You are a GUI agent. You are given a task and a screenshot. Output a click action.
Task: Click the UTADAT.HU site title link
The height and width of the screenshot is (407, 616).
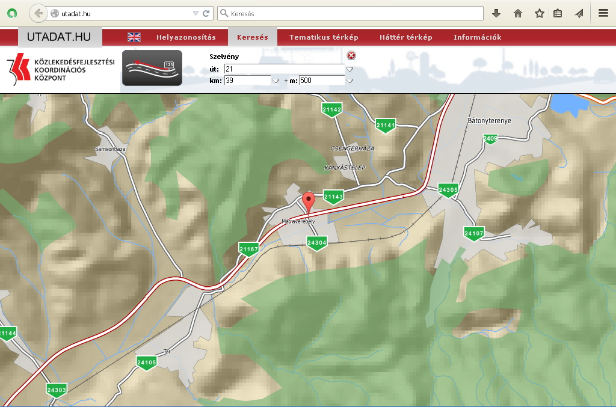[59, 37]
